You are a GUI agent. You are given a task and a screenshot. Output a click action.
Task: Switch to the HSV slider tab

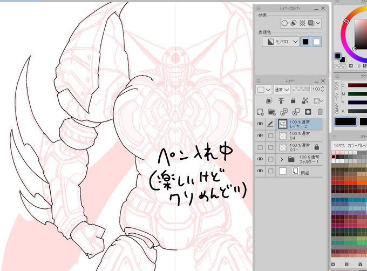coord(337,97)
